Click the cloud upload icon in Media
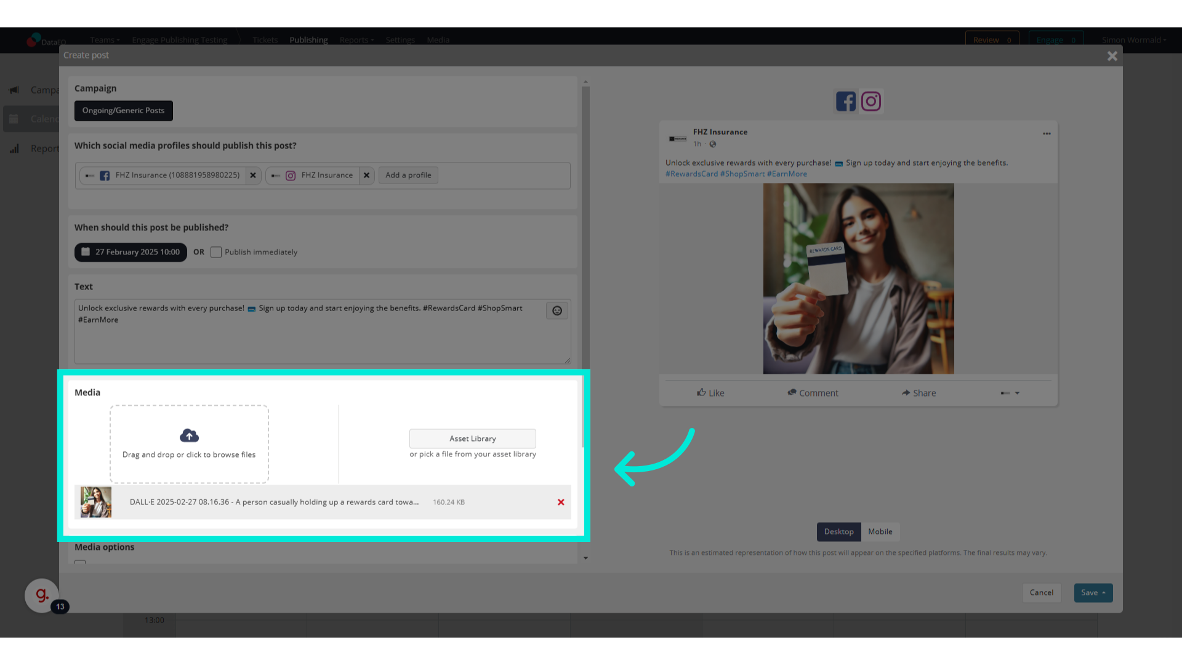 tap(189, 436)
